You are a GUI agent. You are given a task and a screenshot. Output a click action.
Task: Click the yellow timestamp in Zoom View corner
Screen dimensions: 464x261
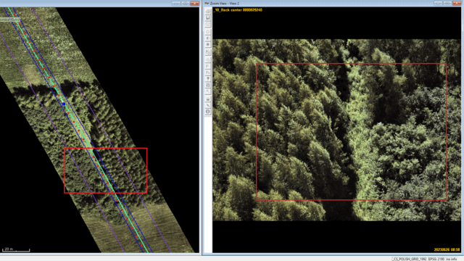click(x=447, y=249)
